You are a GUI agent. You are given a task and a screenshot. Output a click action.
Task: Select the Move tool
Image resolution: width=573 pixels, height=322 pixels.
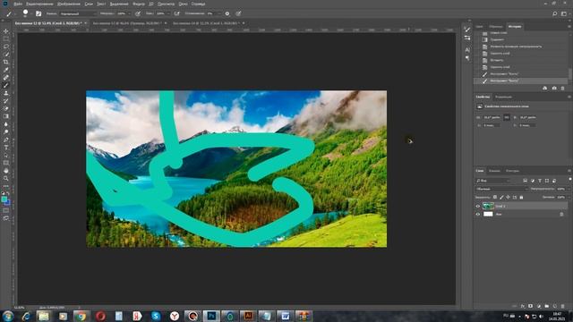point(6,31)
